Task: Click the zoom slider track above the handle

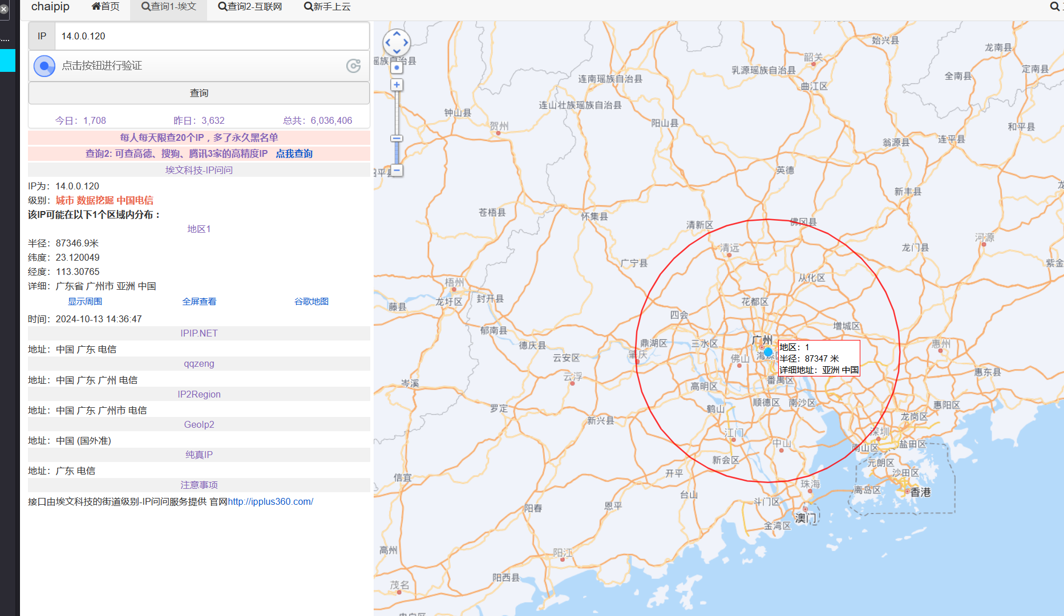Action: pyautogui.click(x=397, y=113)
